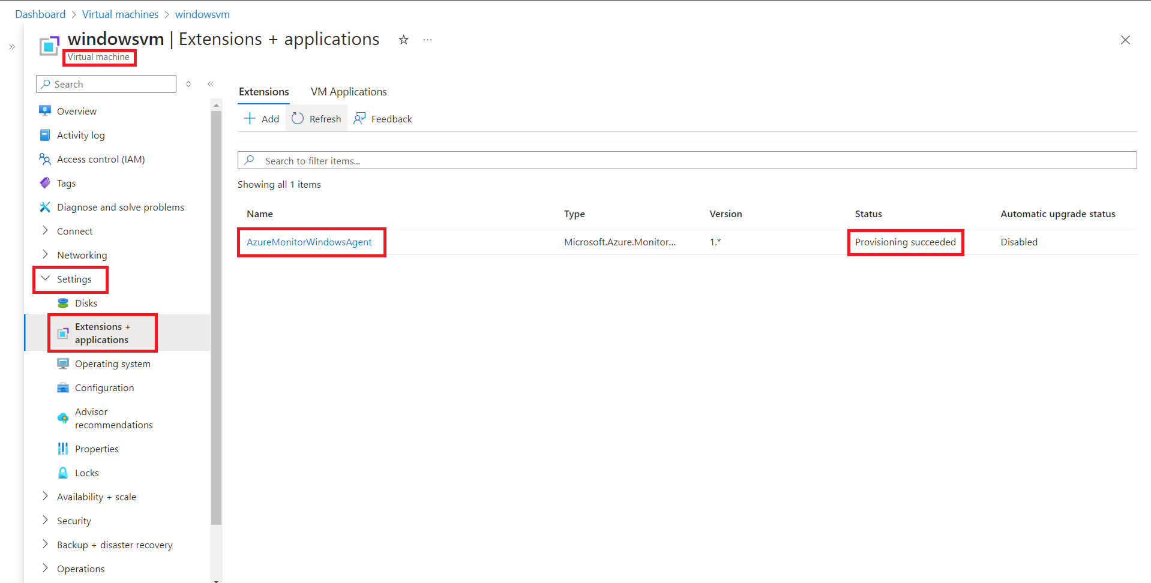Focus the Search to filter items field

[x=687, y=160]
